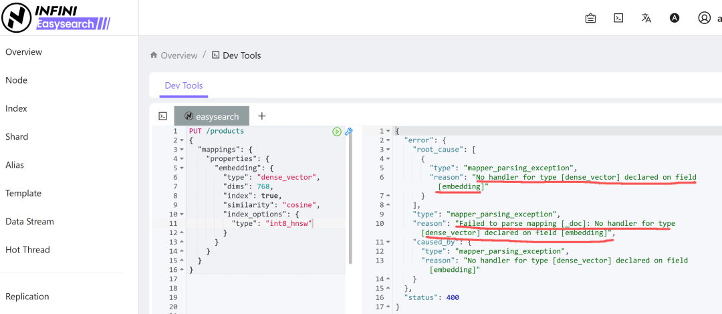Click the circled A icon in header

[x=675, y=18]
